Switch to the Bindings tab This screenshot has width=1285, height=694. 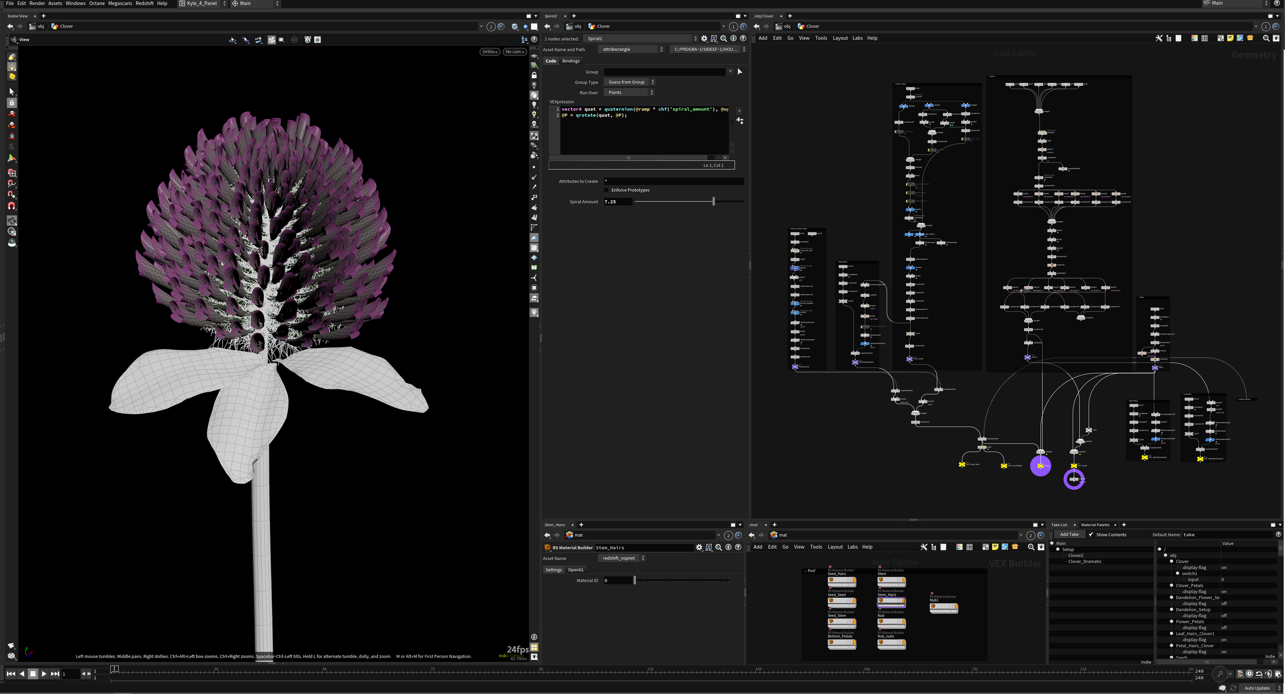pos(571,61)
